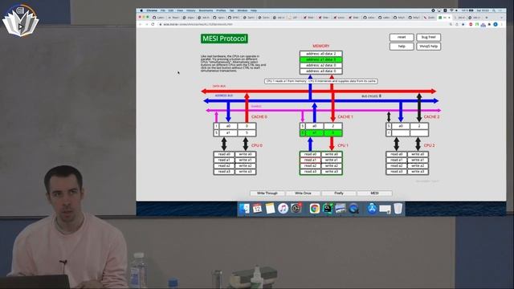Open the Apple menu
Image resolution: width=514 pixels, height=289 pixels.
pyautogui.click(x=141, y=10)
